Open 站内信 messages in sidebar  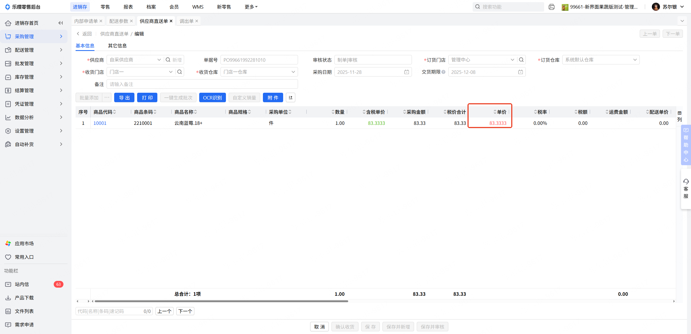tap(22, 284)
